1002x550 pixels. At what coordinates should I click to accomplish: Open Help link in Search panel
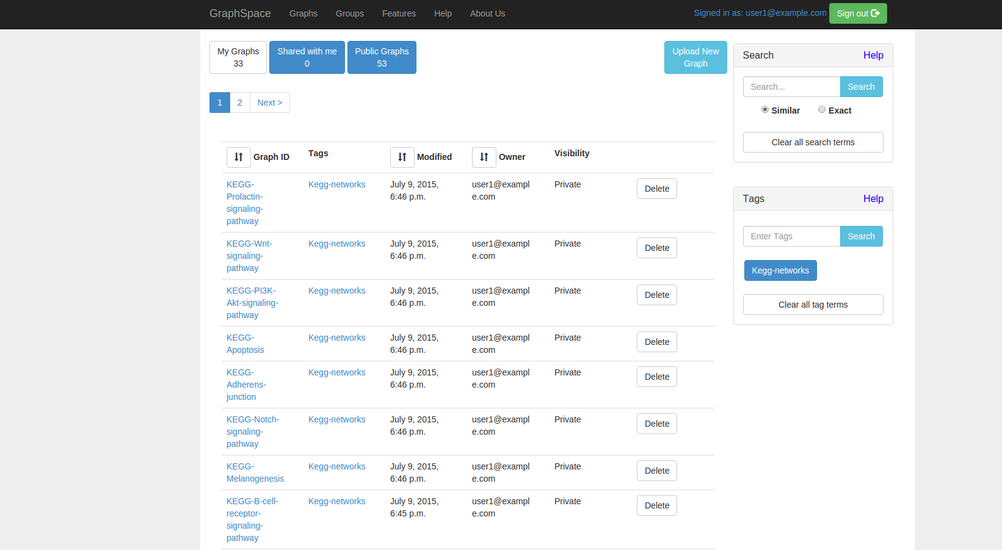click(873, 55)
